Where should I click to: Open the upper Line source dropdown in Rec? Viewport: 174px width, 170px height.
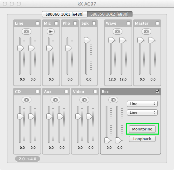click(142, 104)
